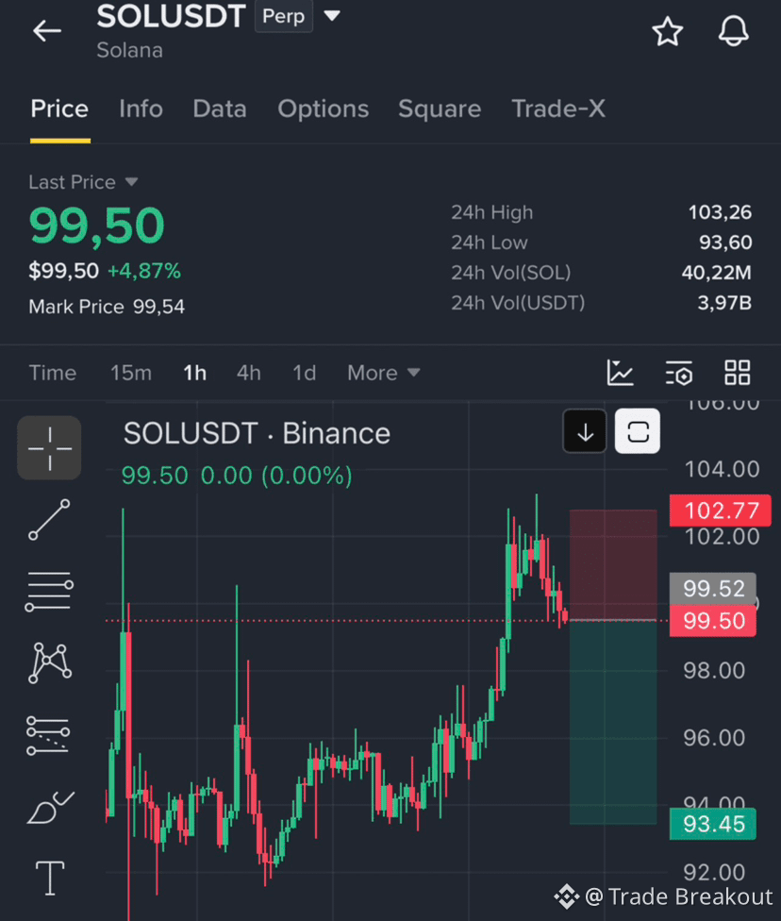Click the white fullscreen frame button

click(638, 432)
